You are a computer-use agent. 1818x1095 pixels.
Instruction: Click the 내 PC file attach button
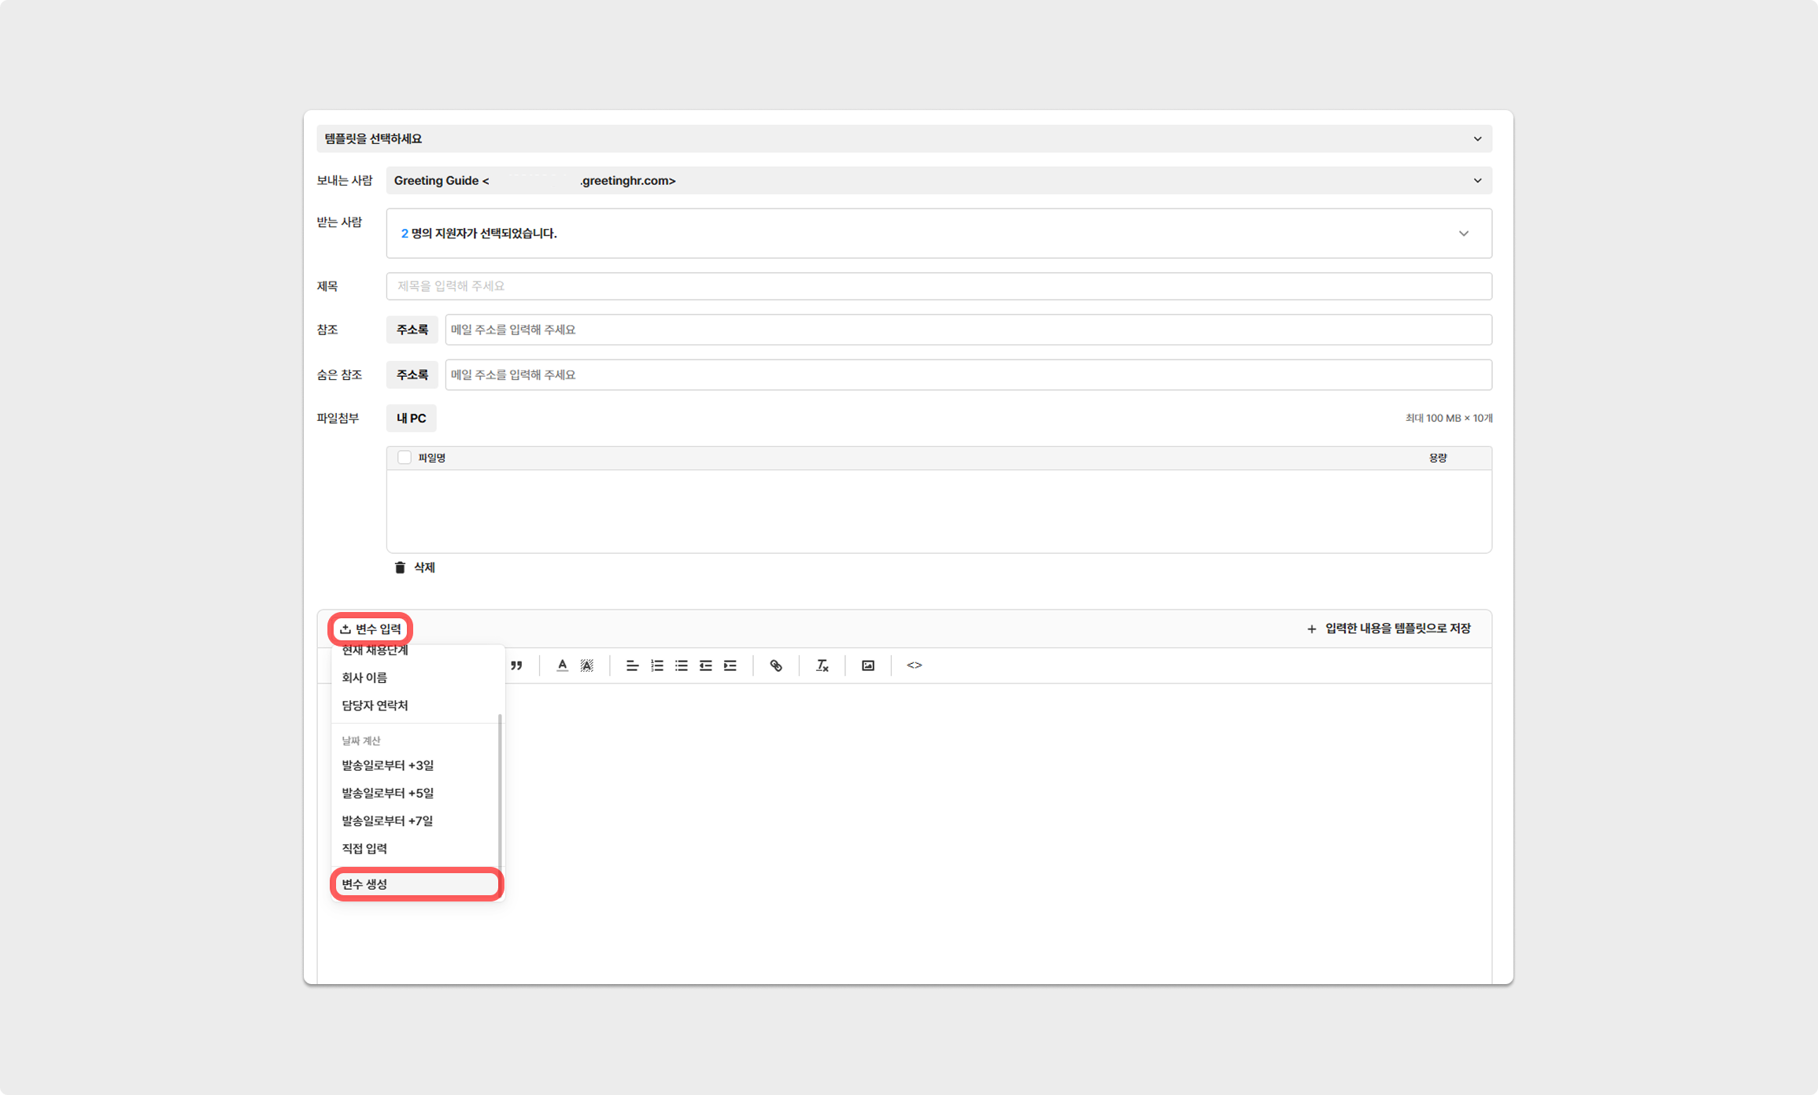[x=411, y=418]
